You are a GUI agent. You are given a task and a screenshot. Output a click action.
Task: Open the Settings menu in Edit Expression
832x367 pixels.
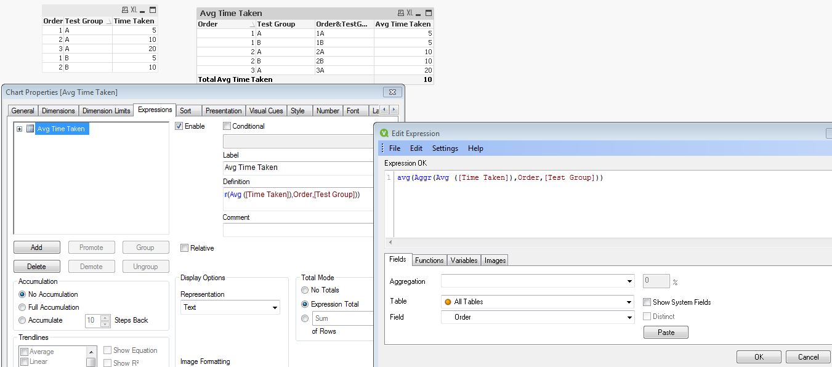[445, 148]
